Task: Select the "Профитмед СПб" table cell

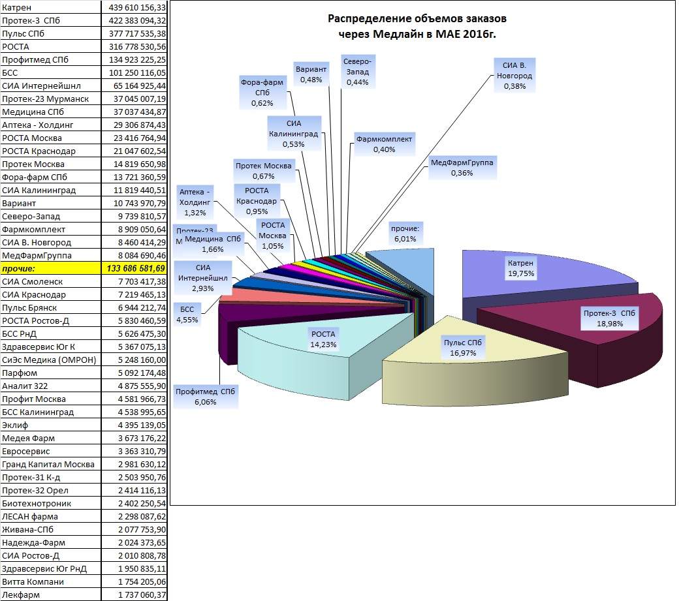Action: 51,60
